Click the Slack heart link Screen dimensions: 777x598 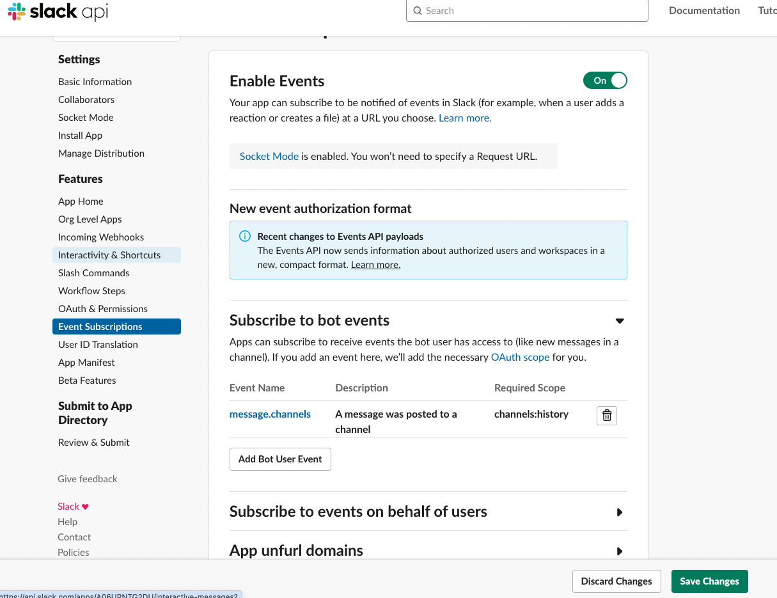(x=73, y=507)
